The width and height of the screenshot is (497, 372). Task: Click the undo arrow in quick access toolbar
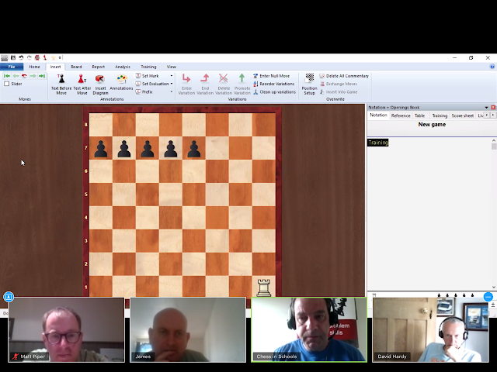21,57
